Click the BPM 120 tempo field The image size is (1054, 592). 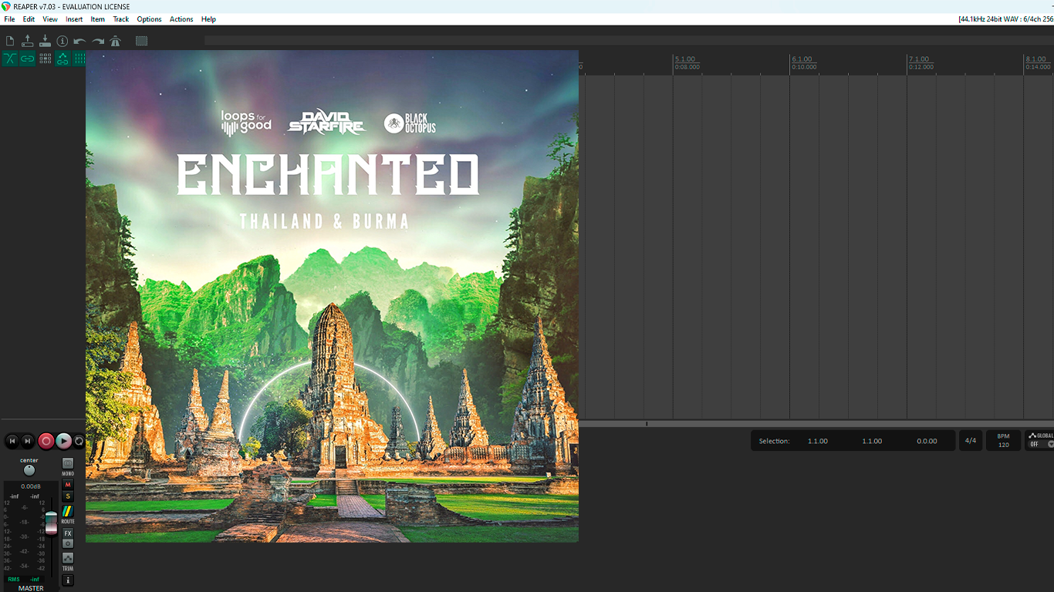(x=1003, y=441)
